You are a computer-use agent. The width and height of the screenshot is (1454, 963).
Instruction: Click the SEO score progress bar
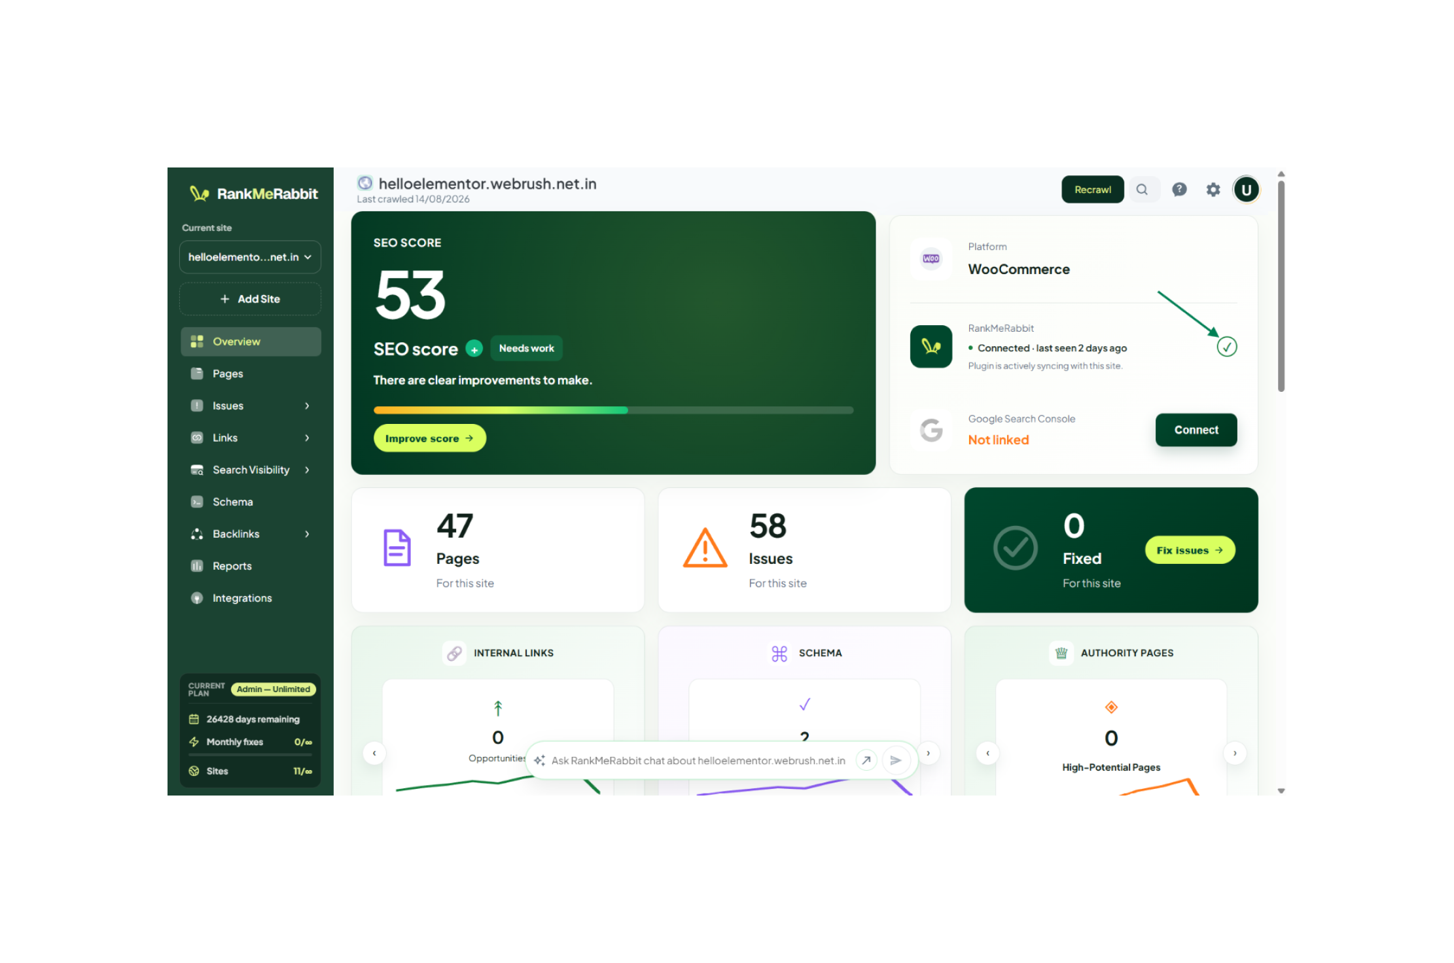point(613,411)
